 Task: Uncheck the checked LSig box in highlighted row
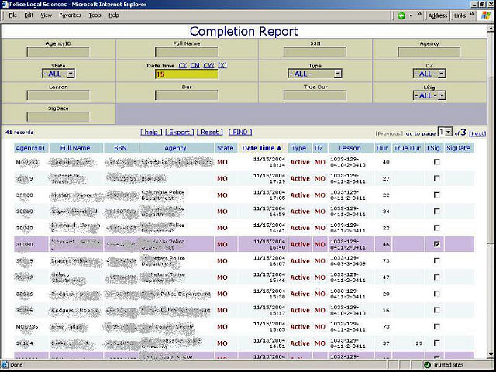436,243
